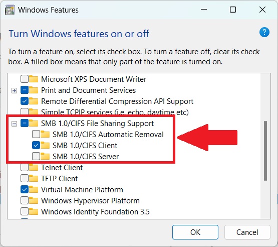
Task: Click the Windows Features title bar icon
Action: [10, 10]
